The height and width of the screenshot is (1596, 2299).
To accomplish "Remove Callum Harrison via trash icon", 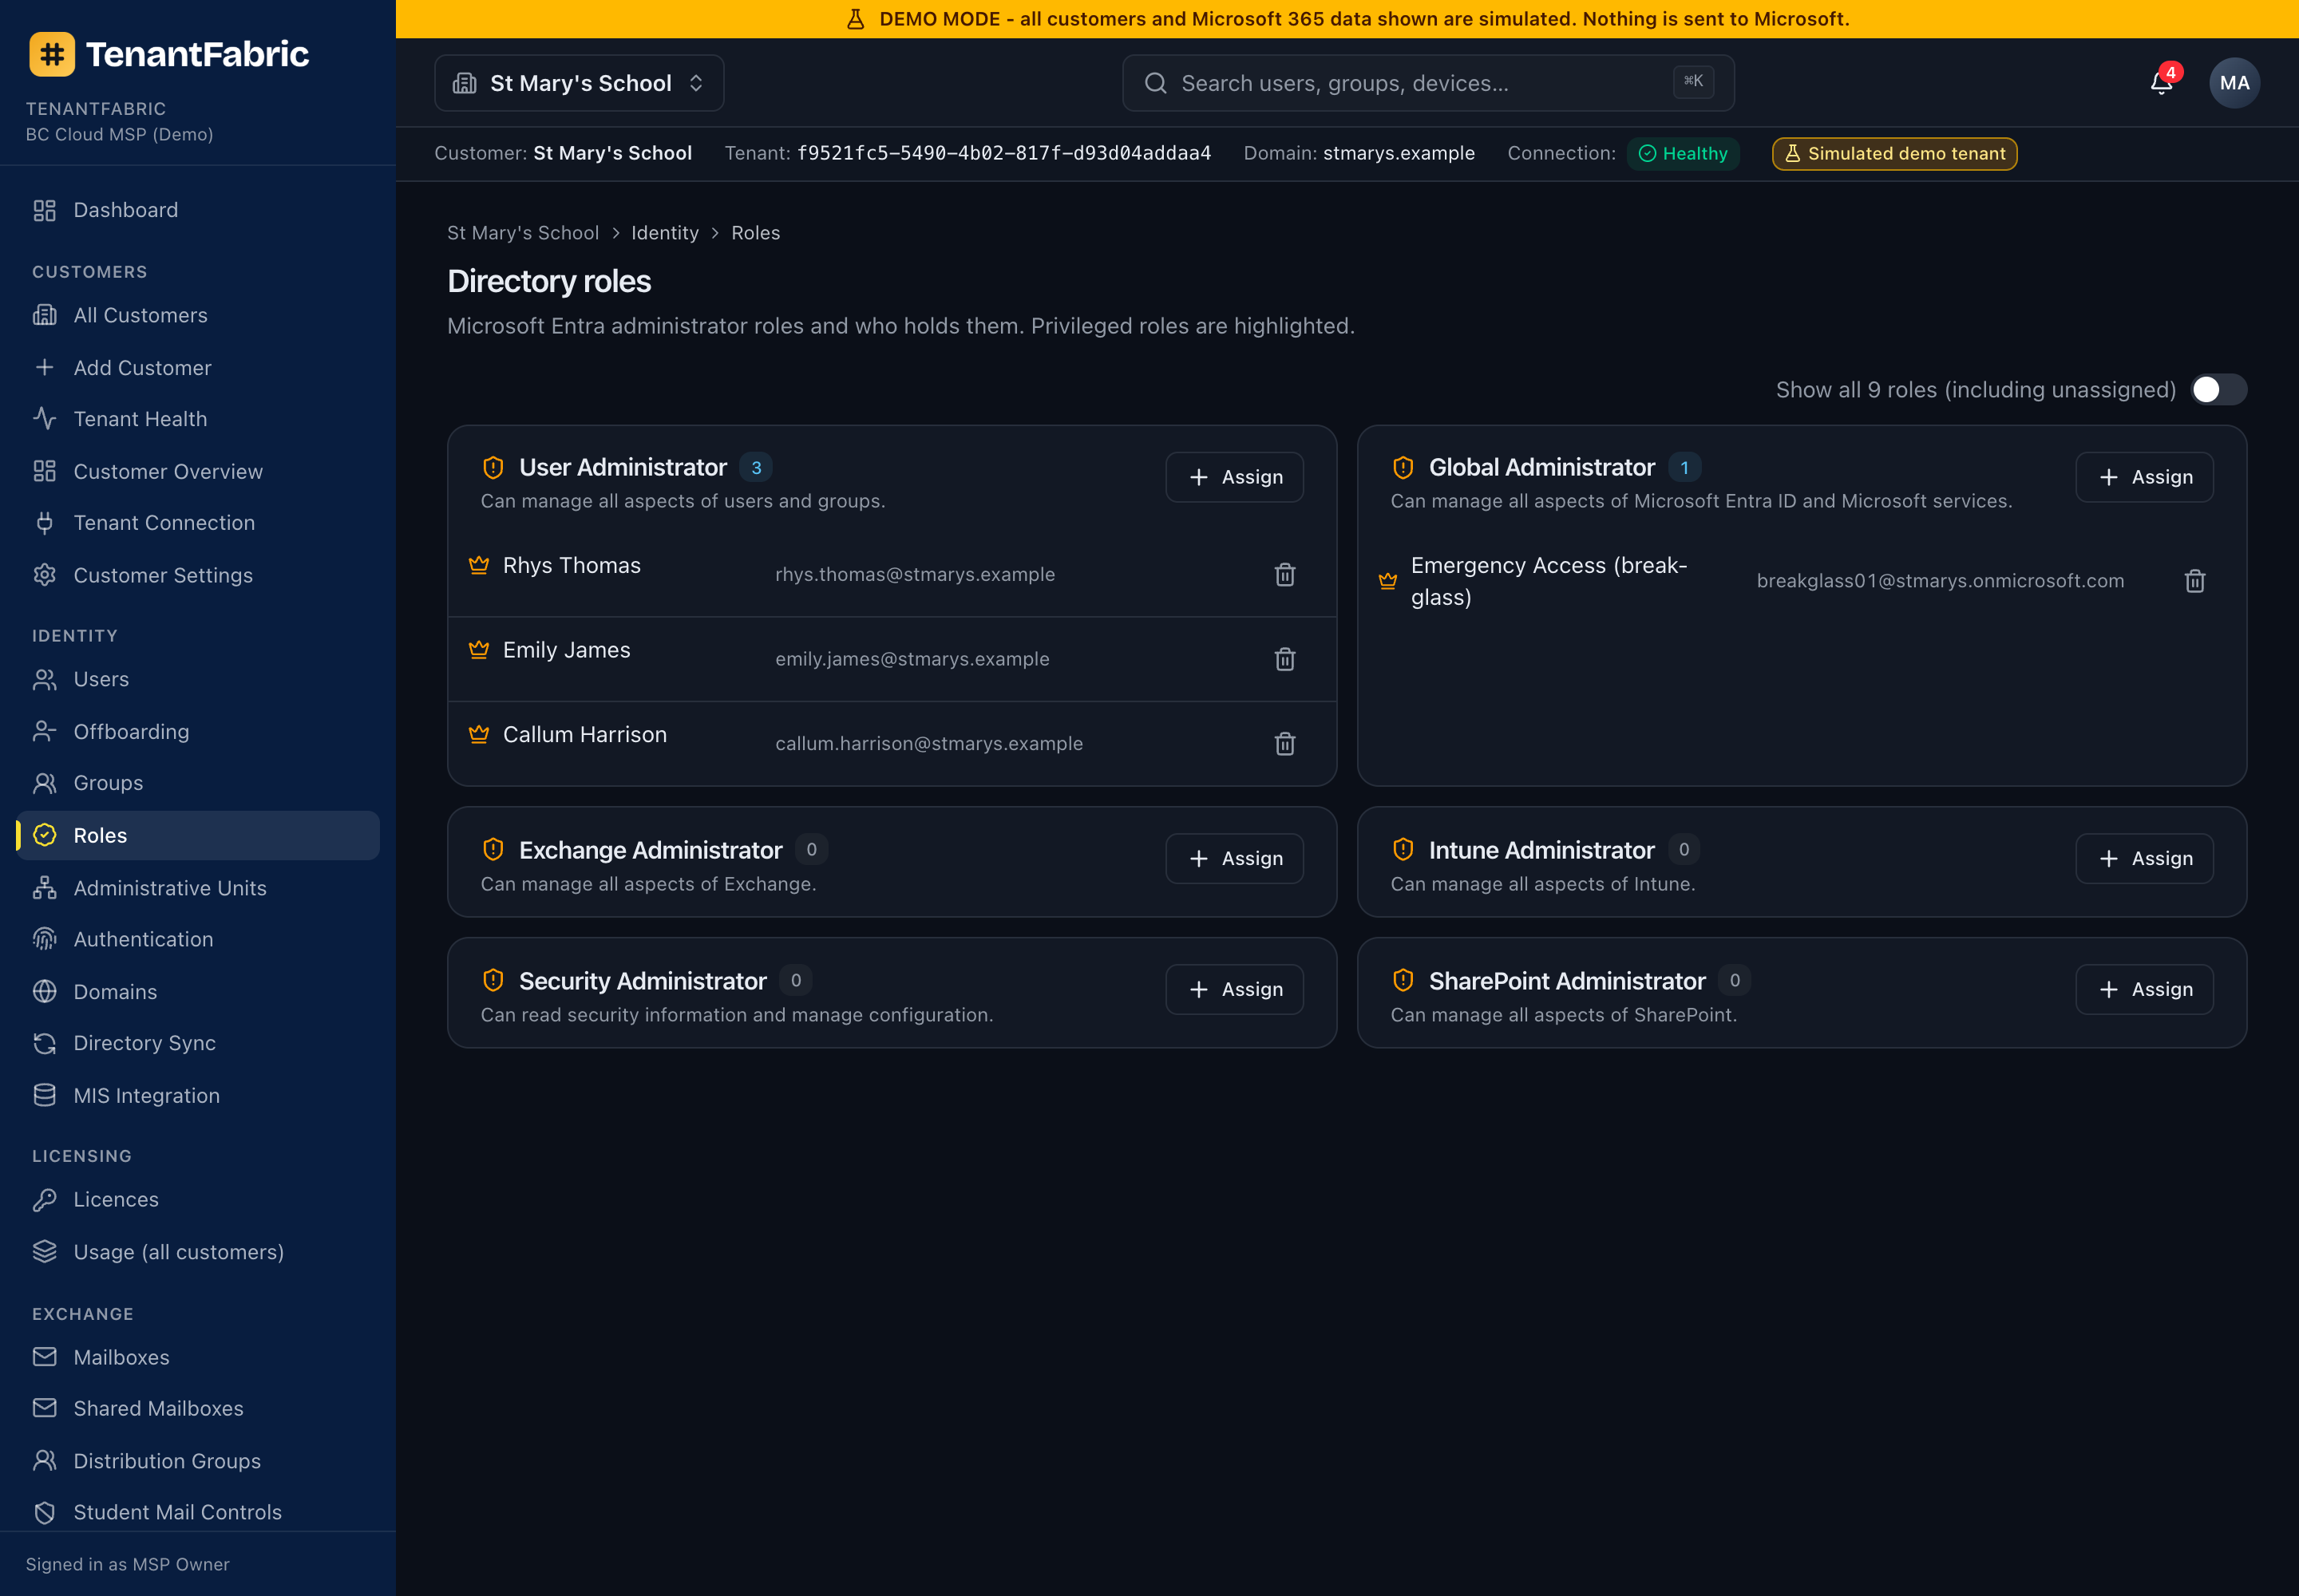I will [x=1284, y=743].
